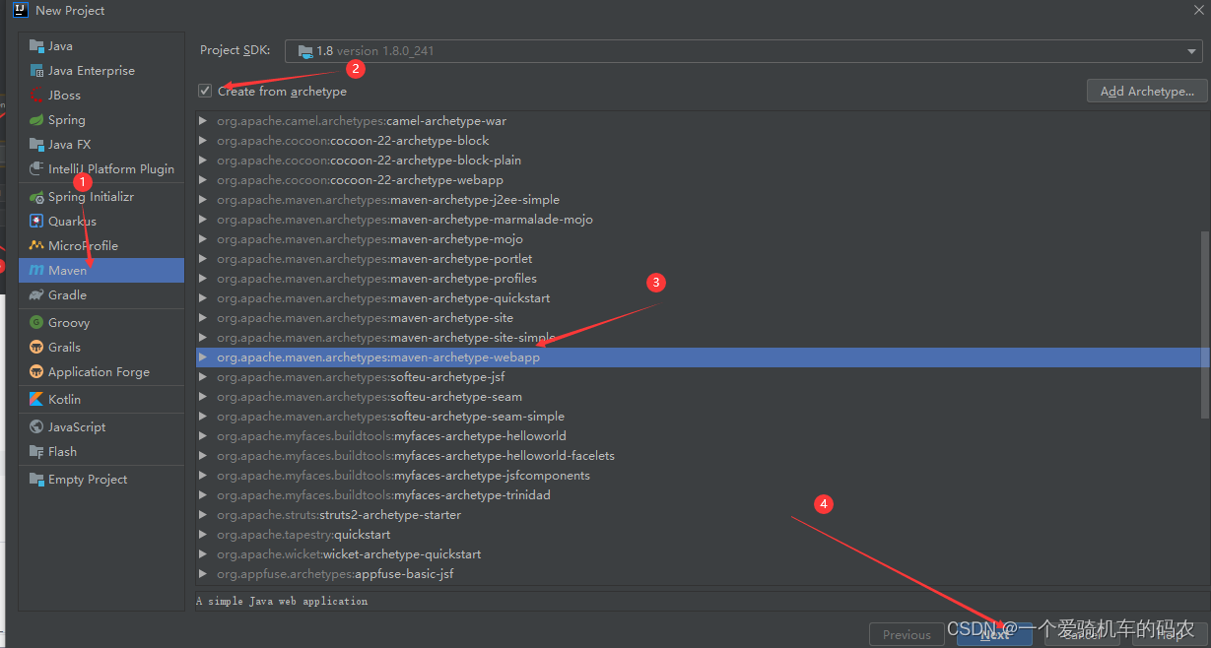Click the IntelliJ Platform Plugin icon

click(36, 169)
